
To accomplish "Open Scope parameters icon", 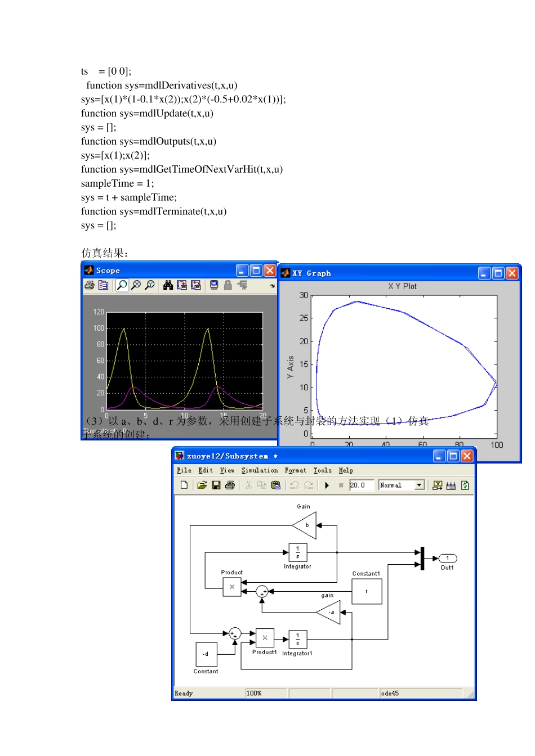I will point(103,285).
